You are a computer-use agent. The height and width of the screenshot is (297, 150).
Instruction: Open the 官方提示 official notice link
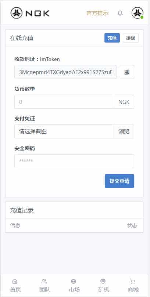click(x=97, y=13)
